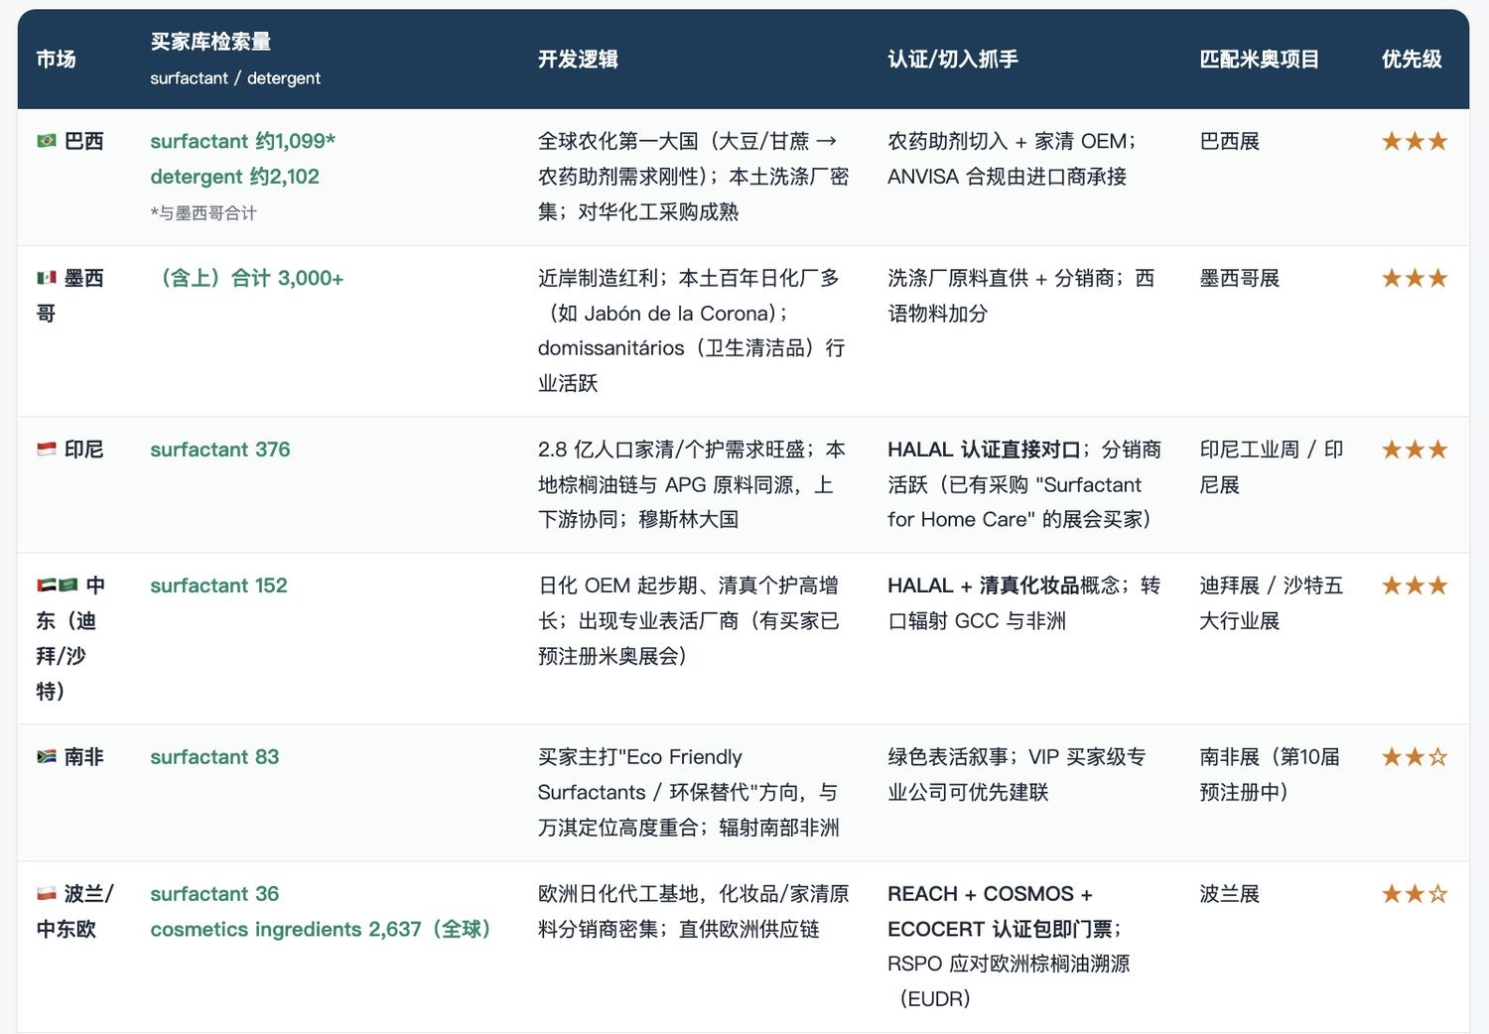Click the 优先级 column header
Viewport: 1489px width, 1034px height.
point(1412,60)
